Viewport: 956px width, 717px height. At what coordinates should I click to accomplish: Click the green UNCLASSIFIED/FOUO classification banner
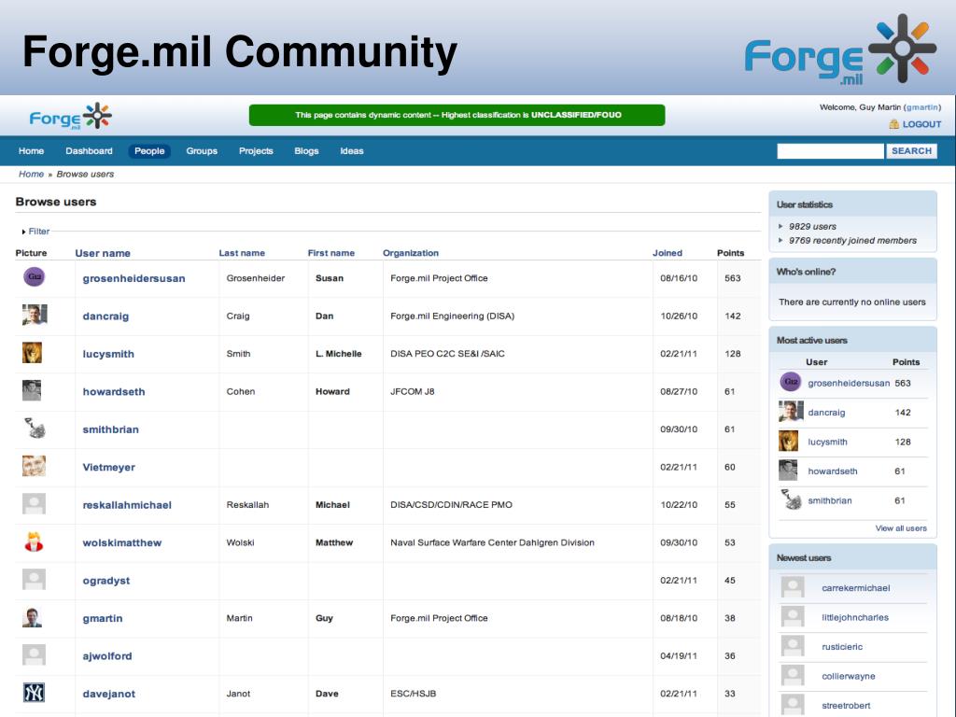coord(457,115)
